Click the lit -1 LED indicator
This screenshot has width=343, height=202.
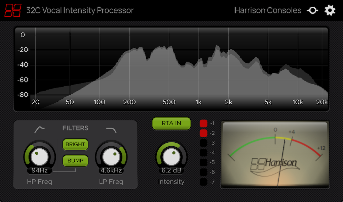[x=203, y=123]
